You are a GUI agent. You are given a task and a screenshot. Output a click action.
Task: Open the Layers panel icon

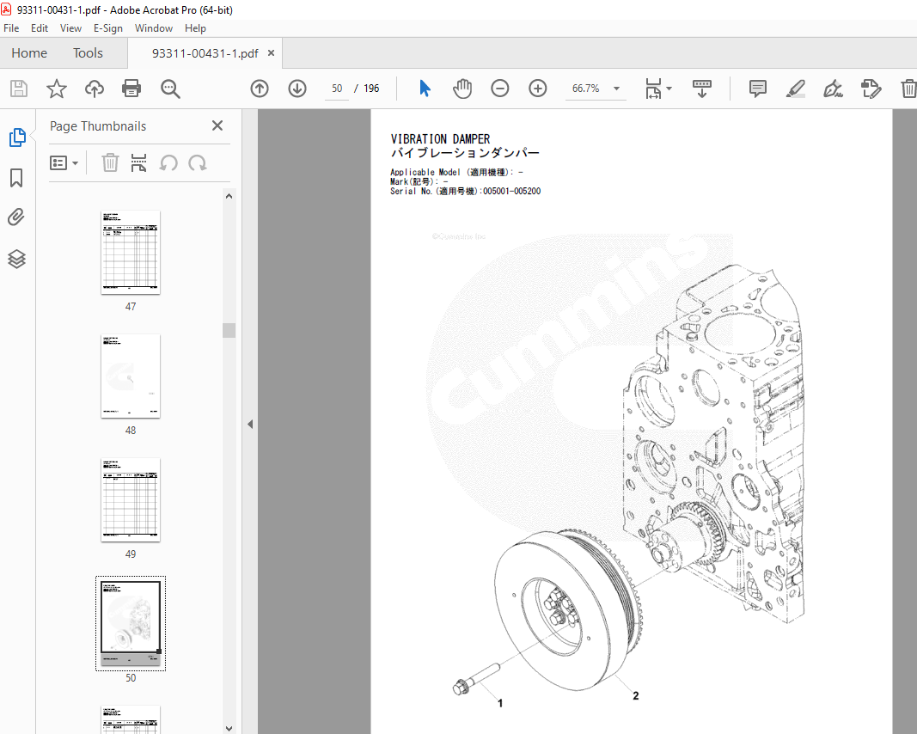(16, 259)
